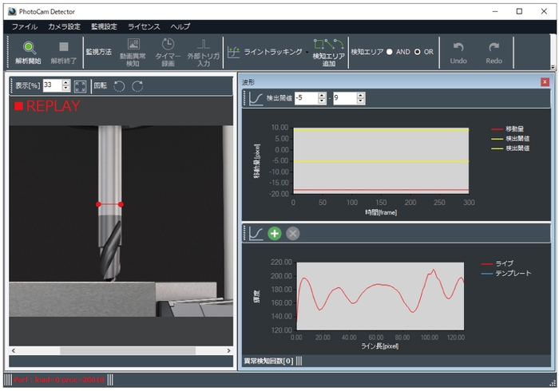The image size is (559, 391).
Task: Click the fit-to-screen icon beside zoom percentage
Action: tap(80, 86)
